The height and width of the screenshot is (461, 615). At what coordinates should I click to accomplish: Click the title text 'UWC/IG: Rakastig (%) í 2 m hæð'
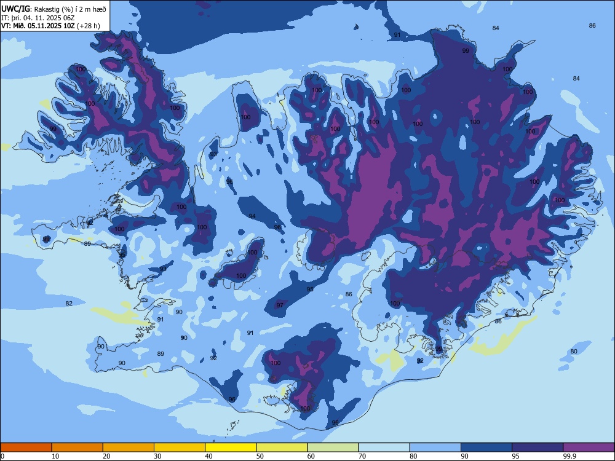point(54,9)
